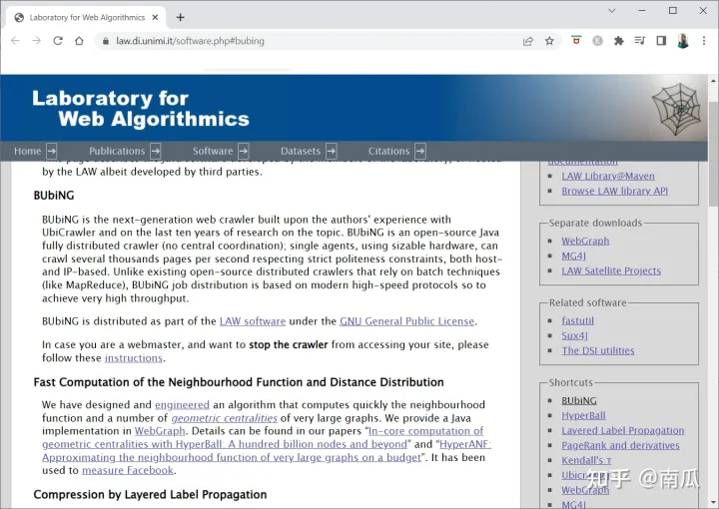Image resolution: width=719 pixels, height=509 pixels.
Task: Open the Extensions puzzle piece menu
Action: tap(618, 41)
